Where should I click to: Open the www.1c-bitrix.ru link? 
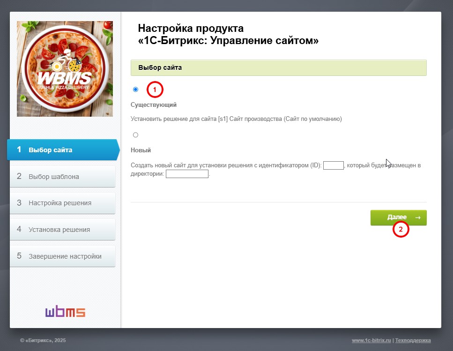(x=371, y=340)
